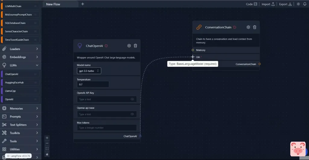Click the Embeddings fingerprint icon

coord(4,57)
